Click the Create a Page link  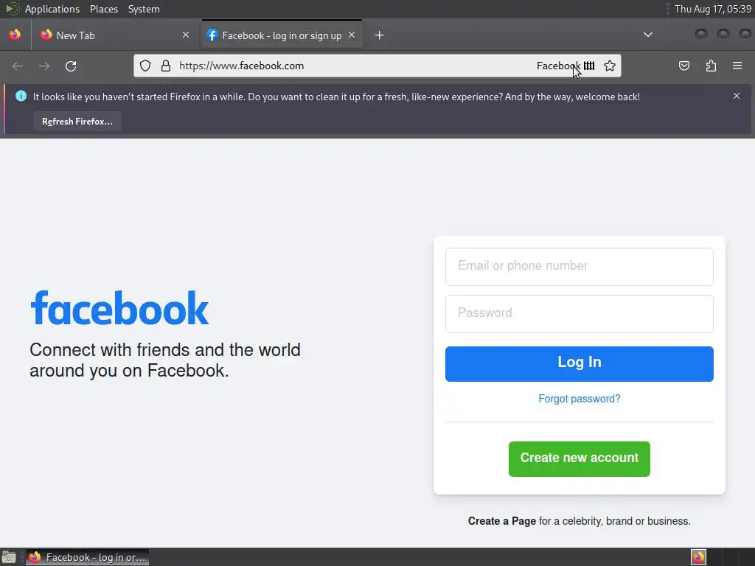tap(501, 521)
